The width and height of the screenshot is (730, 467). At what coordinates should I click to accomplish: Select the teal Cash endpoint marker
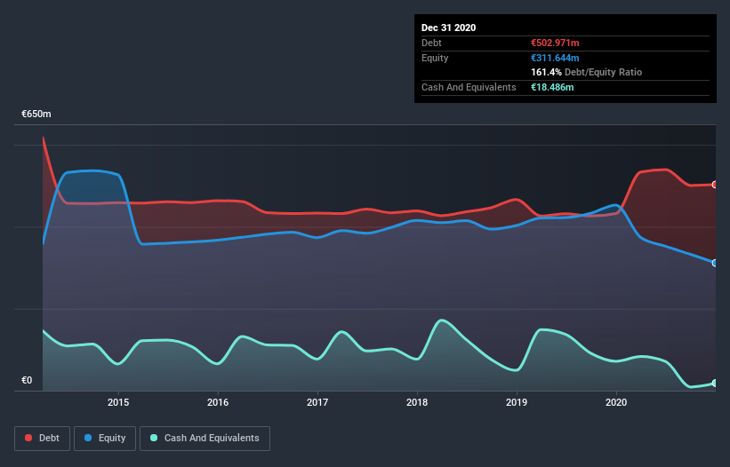pos(715,383)
